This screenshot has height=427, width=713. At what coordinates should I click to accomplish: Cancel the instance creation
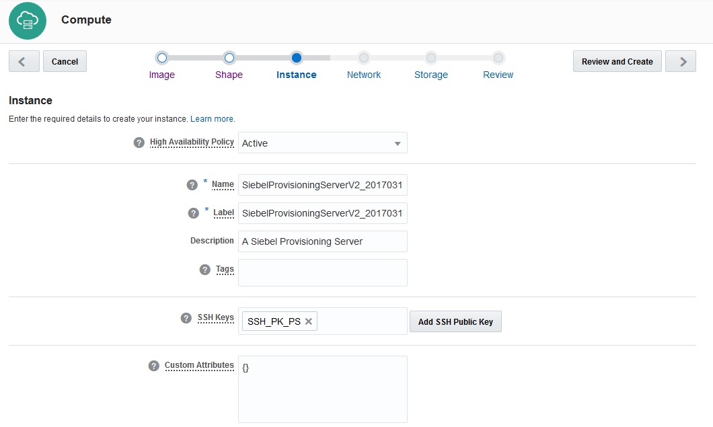65,61
